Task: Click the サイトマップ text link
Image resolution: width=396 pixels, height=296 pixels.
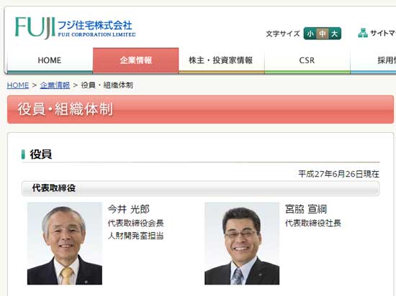Action: [383, 33]
